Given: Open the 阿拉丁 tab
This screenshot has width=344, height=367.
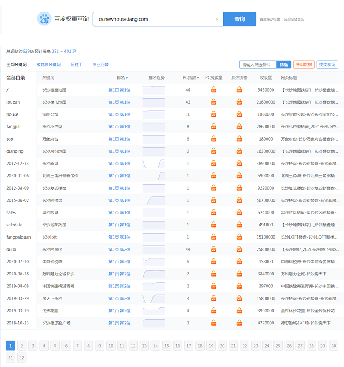Looking at the screenshot, I should click(x=77, y=65).
